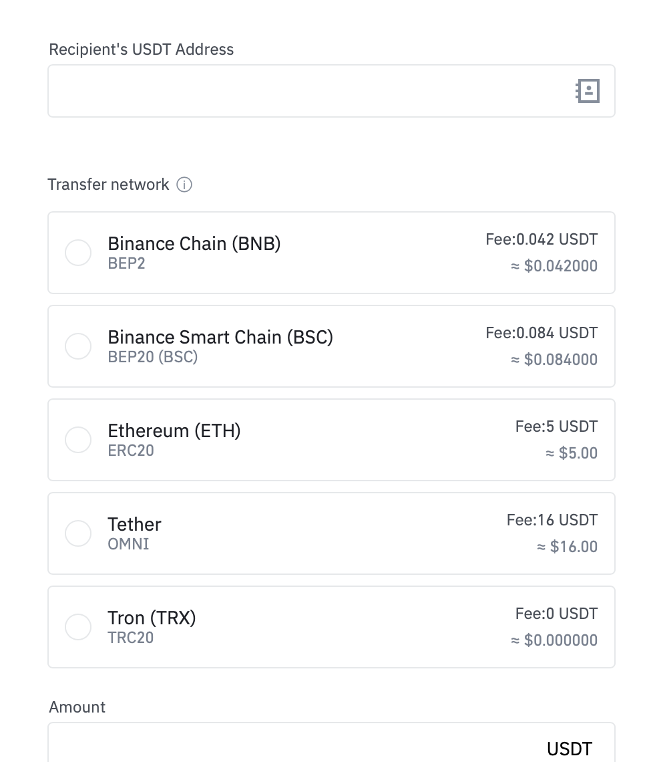Select the Tether OMNI radio button
Screen dimensions: 645x762
(x=78, y=533)
